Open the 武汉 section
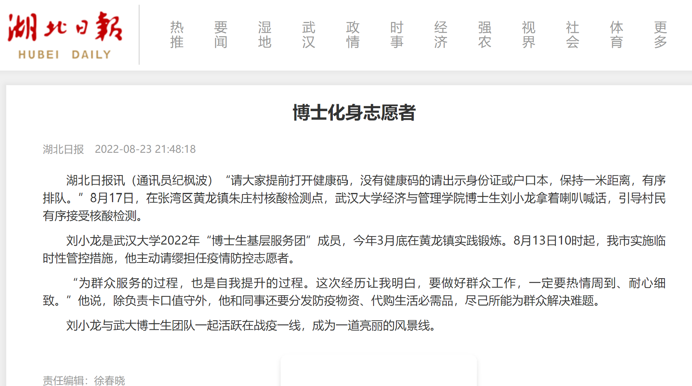The image size is (692, 386). pos(309,35)
